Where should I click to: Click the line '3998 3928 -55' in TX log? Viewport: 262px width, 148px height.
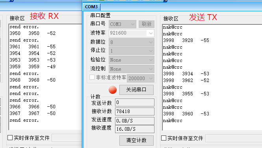[186, 40]
